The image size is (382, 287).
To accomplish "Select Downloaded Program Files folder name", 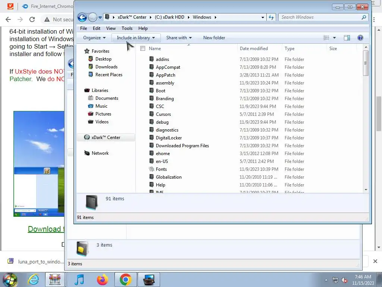I will 182,146.
